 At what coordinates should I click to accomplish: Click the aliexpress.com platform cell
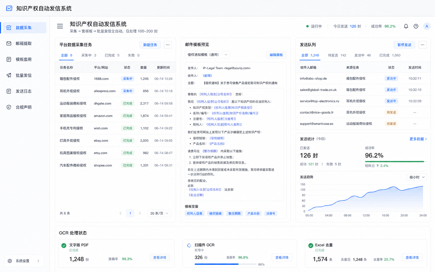(105, 91)
